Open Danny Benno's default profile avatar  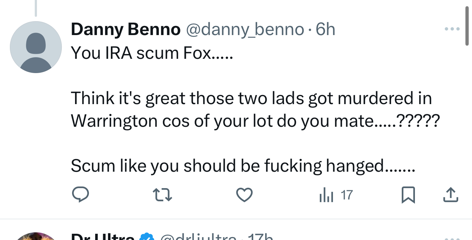(x=35, y=47)
